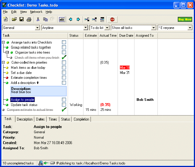Click the Estimate column header

[x=91, y=36]
